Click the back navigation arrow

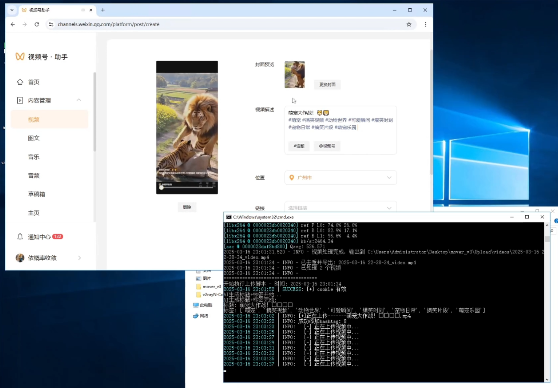(13, 24)
